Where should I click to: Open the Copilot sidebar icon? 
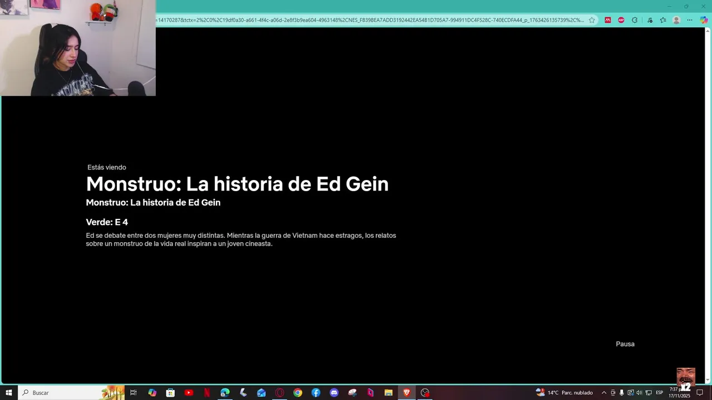pos(704,20)
